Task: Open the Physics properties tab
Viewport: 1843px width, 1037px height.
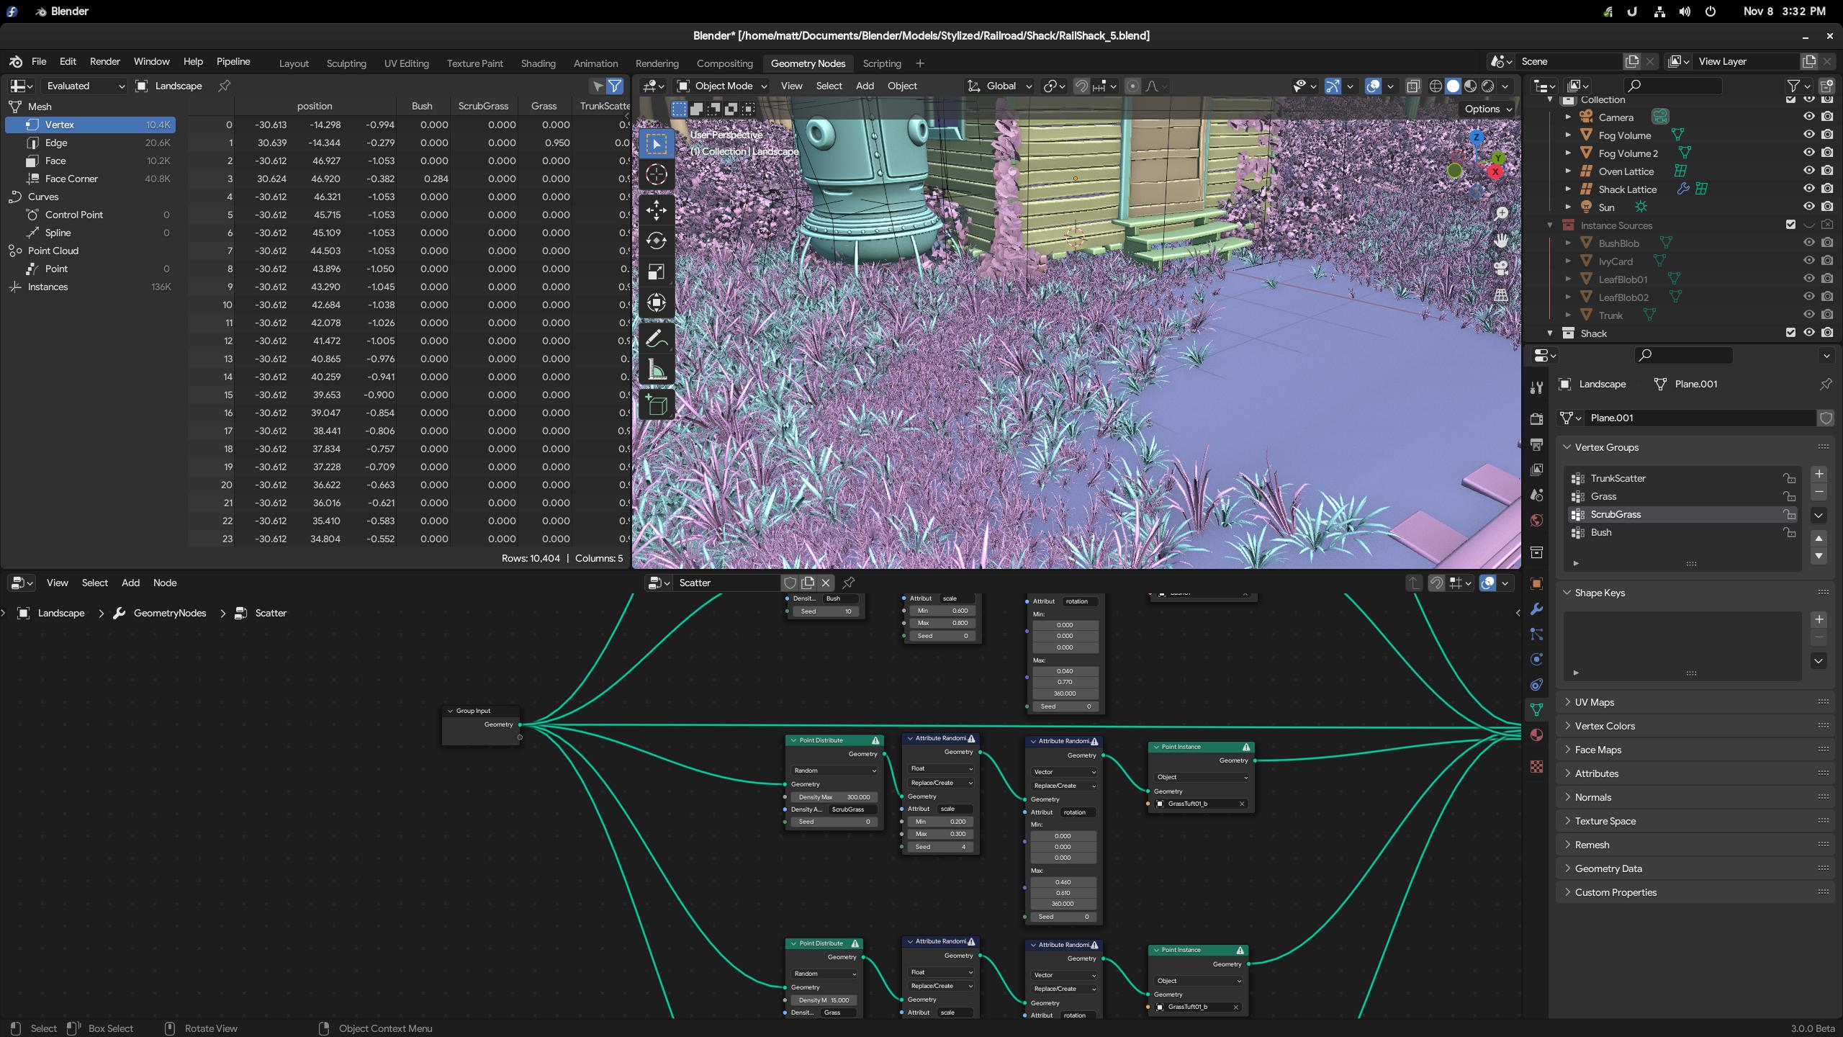Action: pyautogui.click(x=1536, y=659)
